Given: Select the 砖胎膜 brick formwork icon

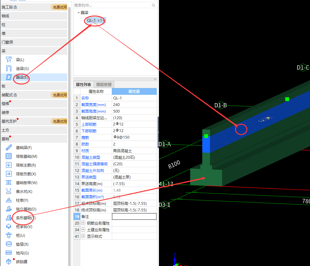Looking at the screenshot, I should [9, 262].
